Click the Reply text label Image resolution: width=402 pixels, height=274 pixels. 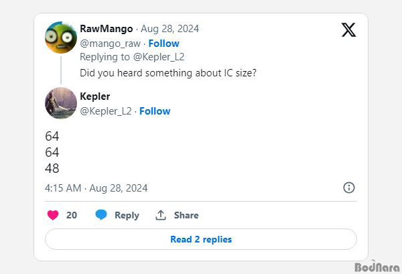coord(127,215)
